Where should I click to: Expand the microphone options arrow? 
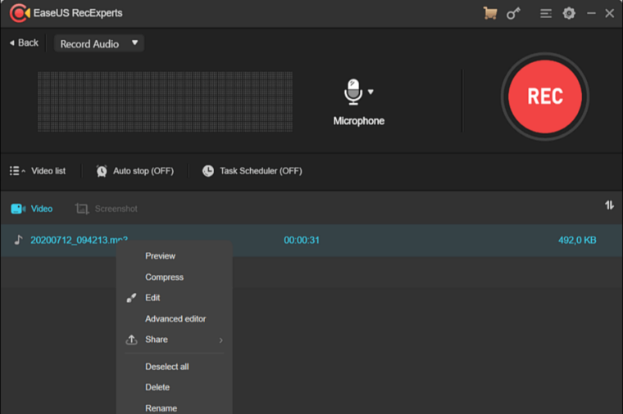tap(371, 92)
